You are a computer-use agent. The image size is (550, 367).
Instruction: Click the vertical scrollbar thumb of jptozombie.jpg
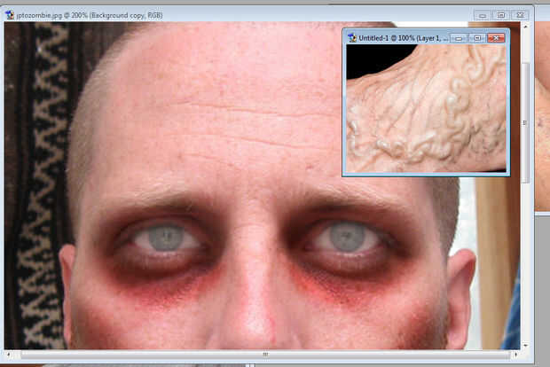[x=525, y=122]
